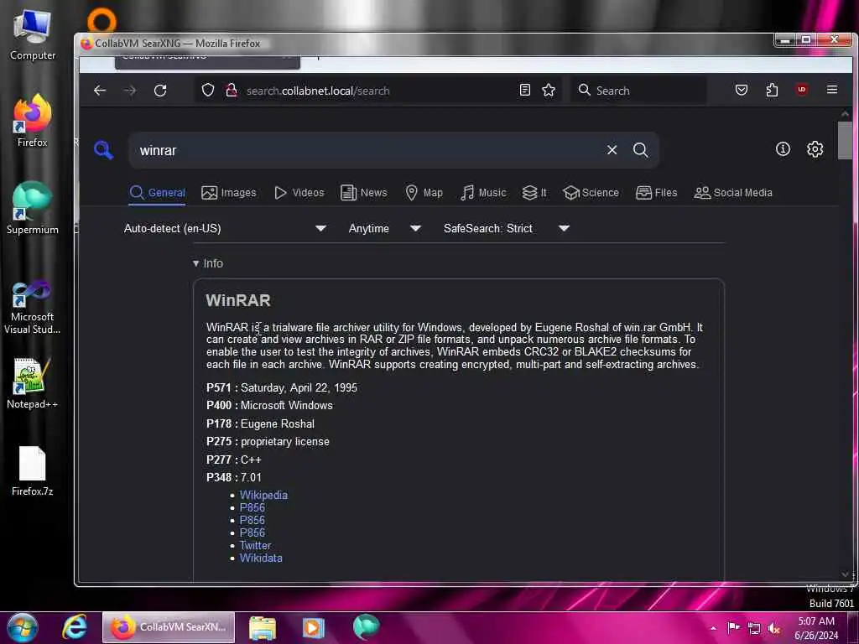
Task: Click the text "P348 : 7.01"
Action: (234, 477)
